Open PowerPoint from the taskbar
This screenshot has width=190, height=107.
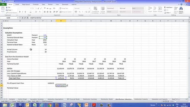86,105
